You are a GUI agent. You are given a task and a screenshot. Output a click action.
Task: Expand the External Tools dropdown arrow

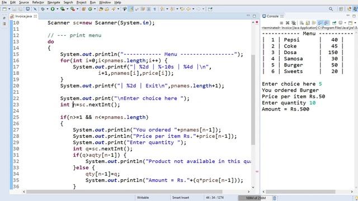coord(77,9)
